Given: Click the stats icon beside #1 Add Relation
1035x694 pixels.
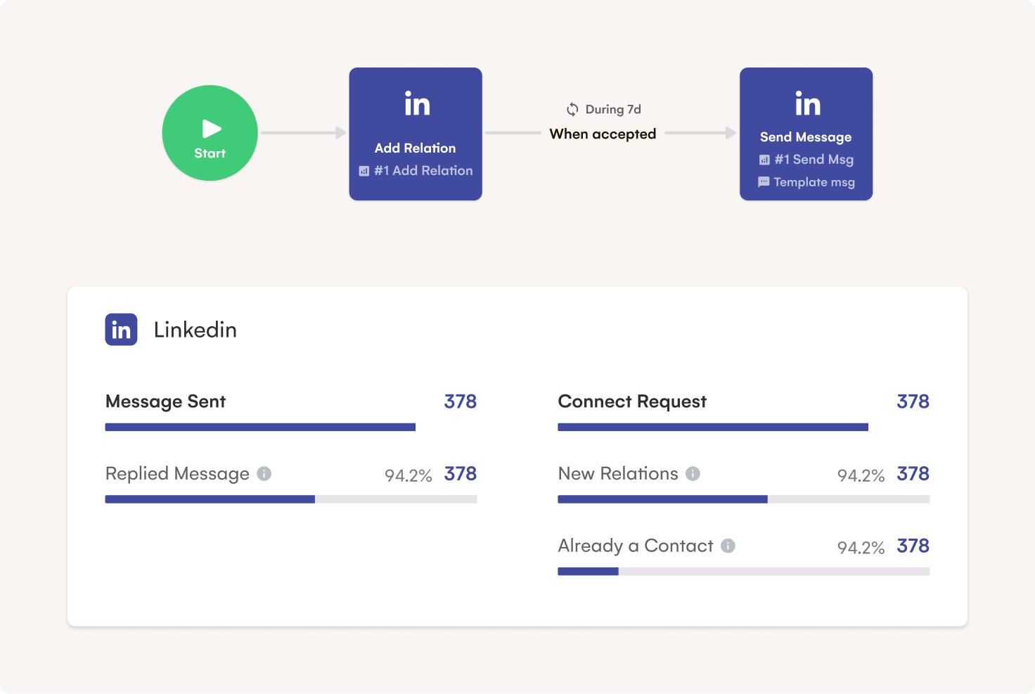Looking at the screenshot, I should click(x=364, y=171).
